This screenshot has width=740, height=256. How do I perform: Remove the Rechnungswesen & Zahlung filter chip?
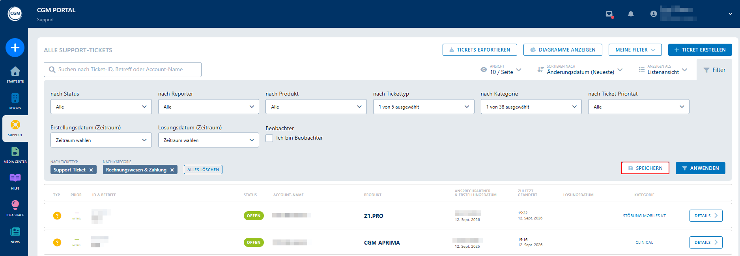172,170
